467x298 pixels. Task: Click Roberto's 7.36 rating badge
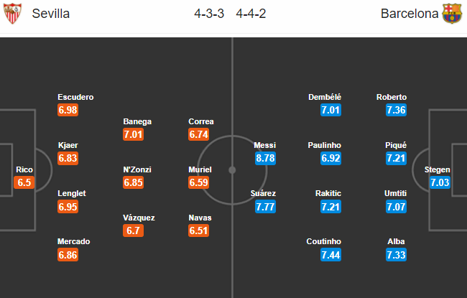(396, 110)
